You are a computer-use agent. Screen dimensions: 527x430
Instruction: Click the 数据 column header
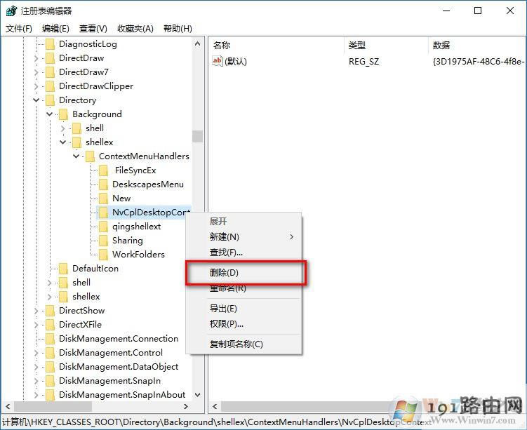(x=478, y=46)
